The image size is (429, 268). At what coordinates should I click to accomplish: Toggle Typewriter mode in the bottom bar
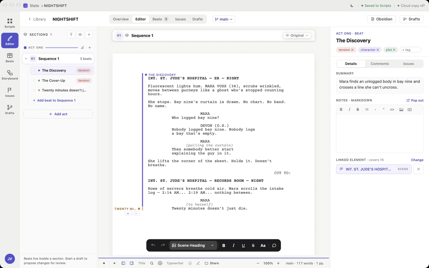coord(175,263)
